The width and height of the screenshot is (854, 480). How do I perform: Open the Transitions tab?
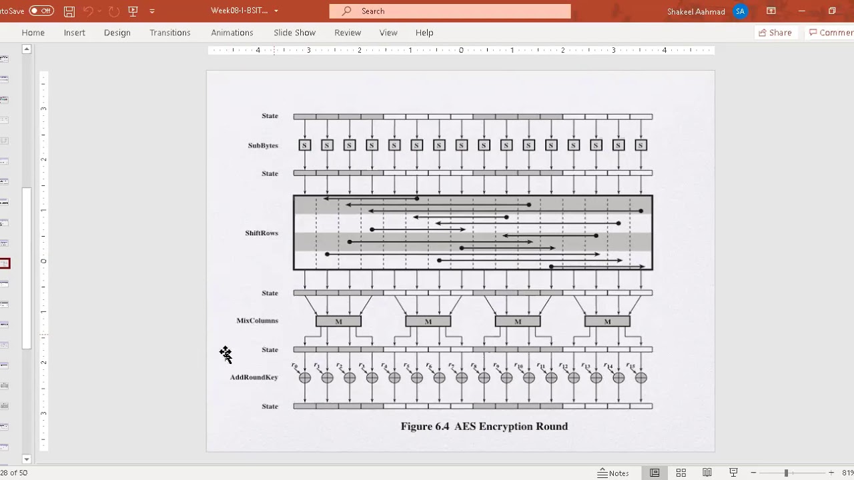click(170, 32)
